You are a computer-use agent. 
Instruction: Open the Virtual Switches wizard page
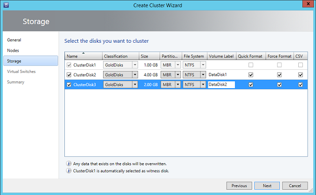21,71
